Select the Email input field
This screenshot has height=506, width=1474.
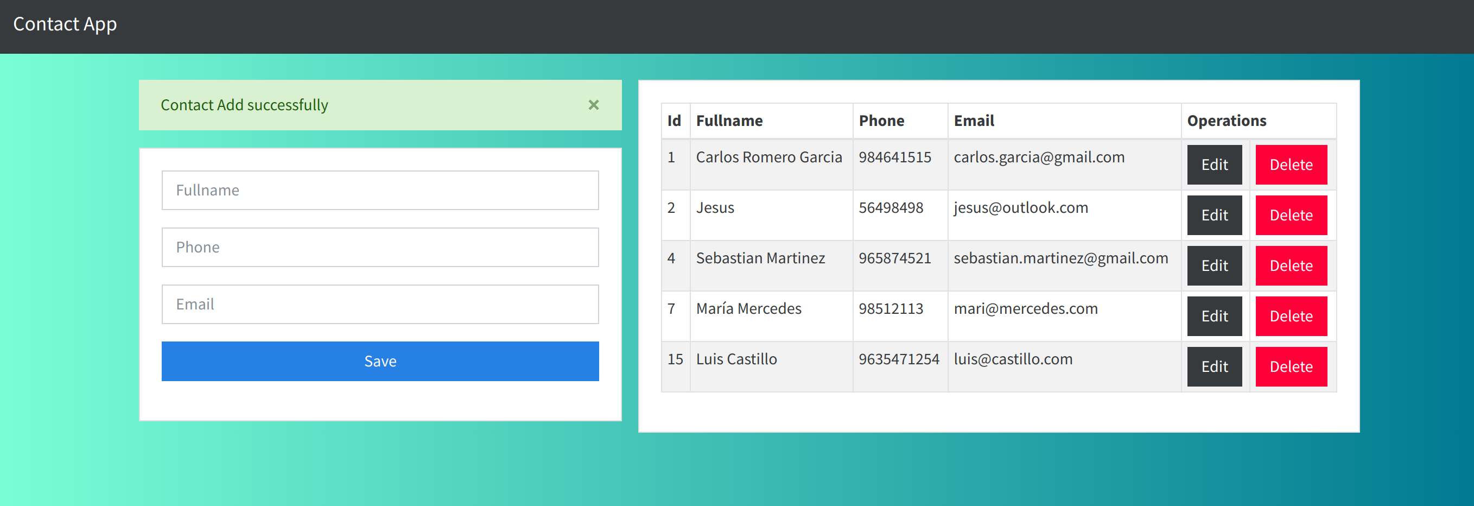tap(380, 304)
